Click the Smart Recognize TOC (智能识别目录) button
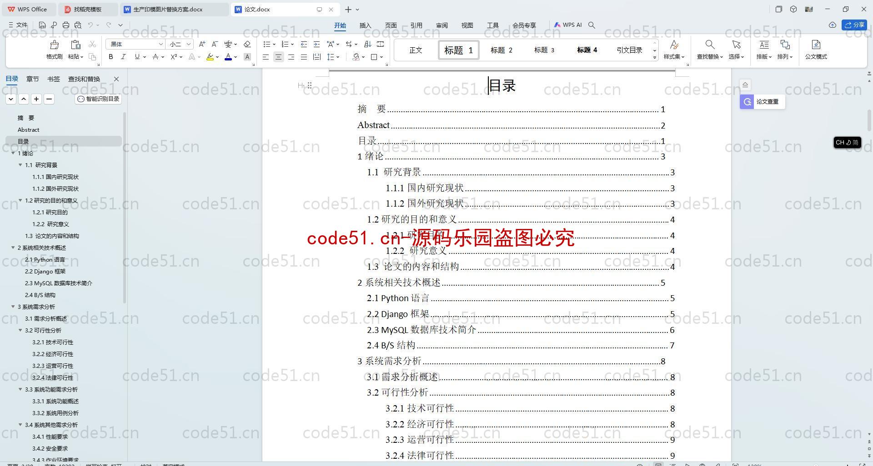Viewport: 873px width, 466px height. [98, 99]
